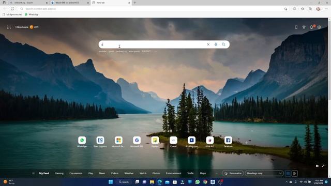Open the Croma quick link tile
The image size is (331, 186).
[173, 142]
